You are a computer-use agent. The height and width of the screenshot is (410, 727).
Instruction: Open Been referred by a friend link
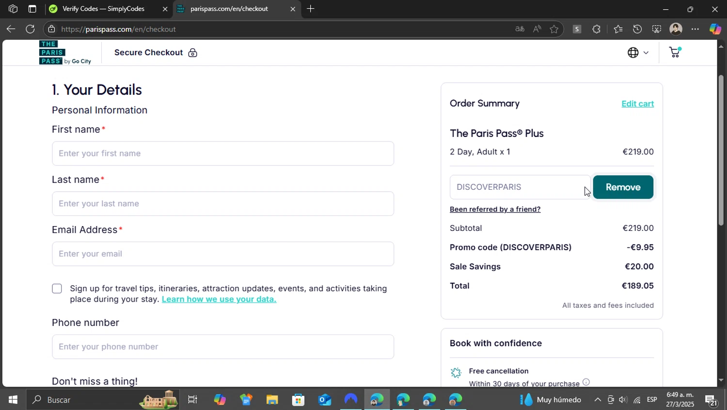(495, 209)
